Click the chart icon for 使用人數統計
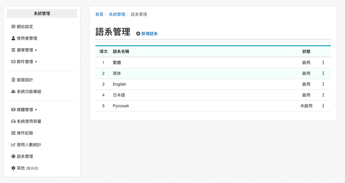 pyautogui.click(x=13, y=145)
